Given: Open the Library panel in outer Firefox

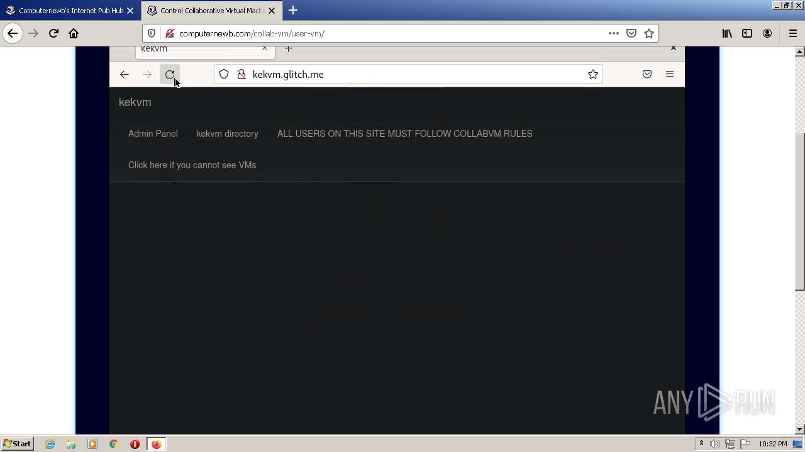Looking at the screenshot, I should click(x=727, y=33).
